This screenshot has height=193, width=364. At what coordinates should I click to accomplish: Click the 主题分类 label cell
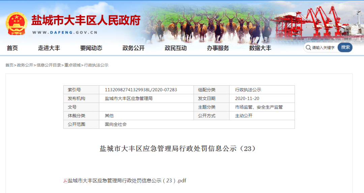(211, 107)
